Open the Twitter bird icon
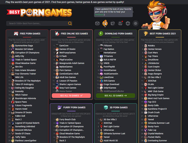This screenshot has width=188, height=143. [113, 23]
